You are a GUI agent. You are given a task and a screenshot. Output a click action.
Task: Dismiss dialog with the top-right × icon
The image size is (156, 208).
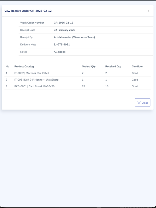148,11
